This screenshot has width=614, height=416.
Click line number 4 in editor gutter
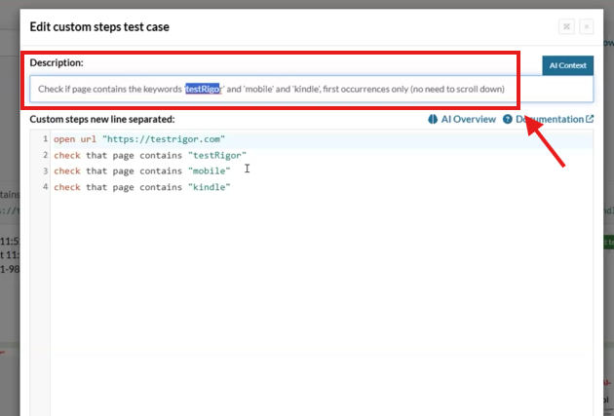coord(45,186)
